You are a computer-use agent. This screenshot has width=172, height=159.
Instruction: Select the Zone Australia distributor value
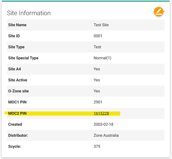pyautogui.click(x=106, y=135)
